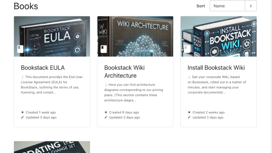
Task: Click the Bookstack EULA description text
Action: 52,85
